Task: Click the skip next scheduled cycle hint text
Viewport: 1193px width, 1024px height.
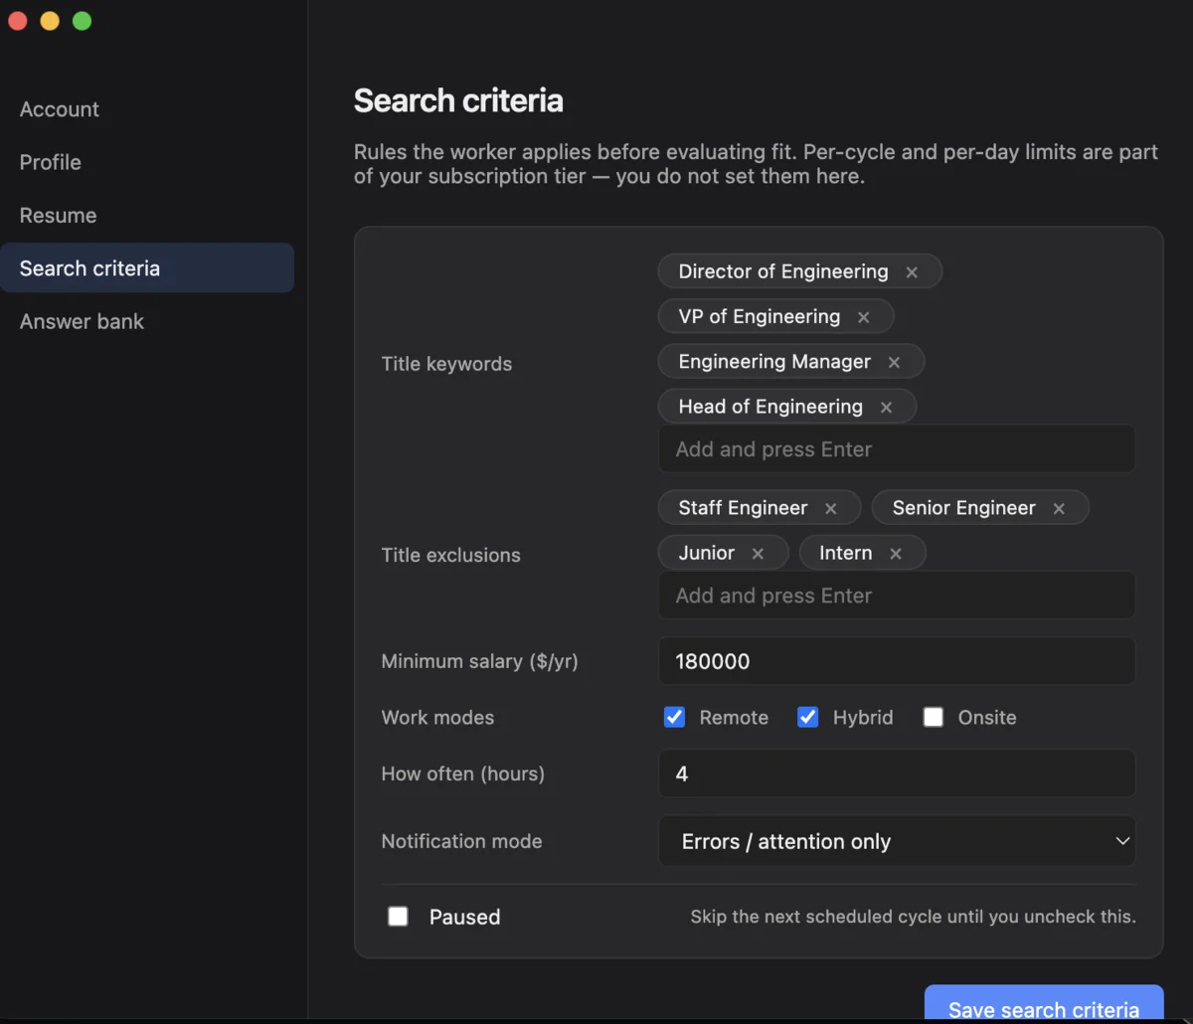Action: pos(913,917)
